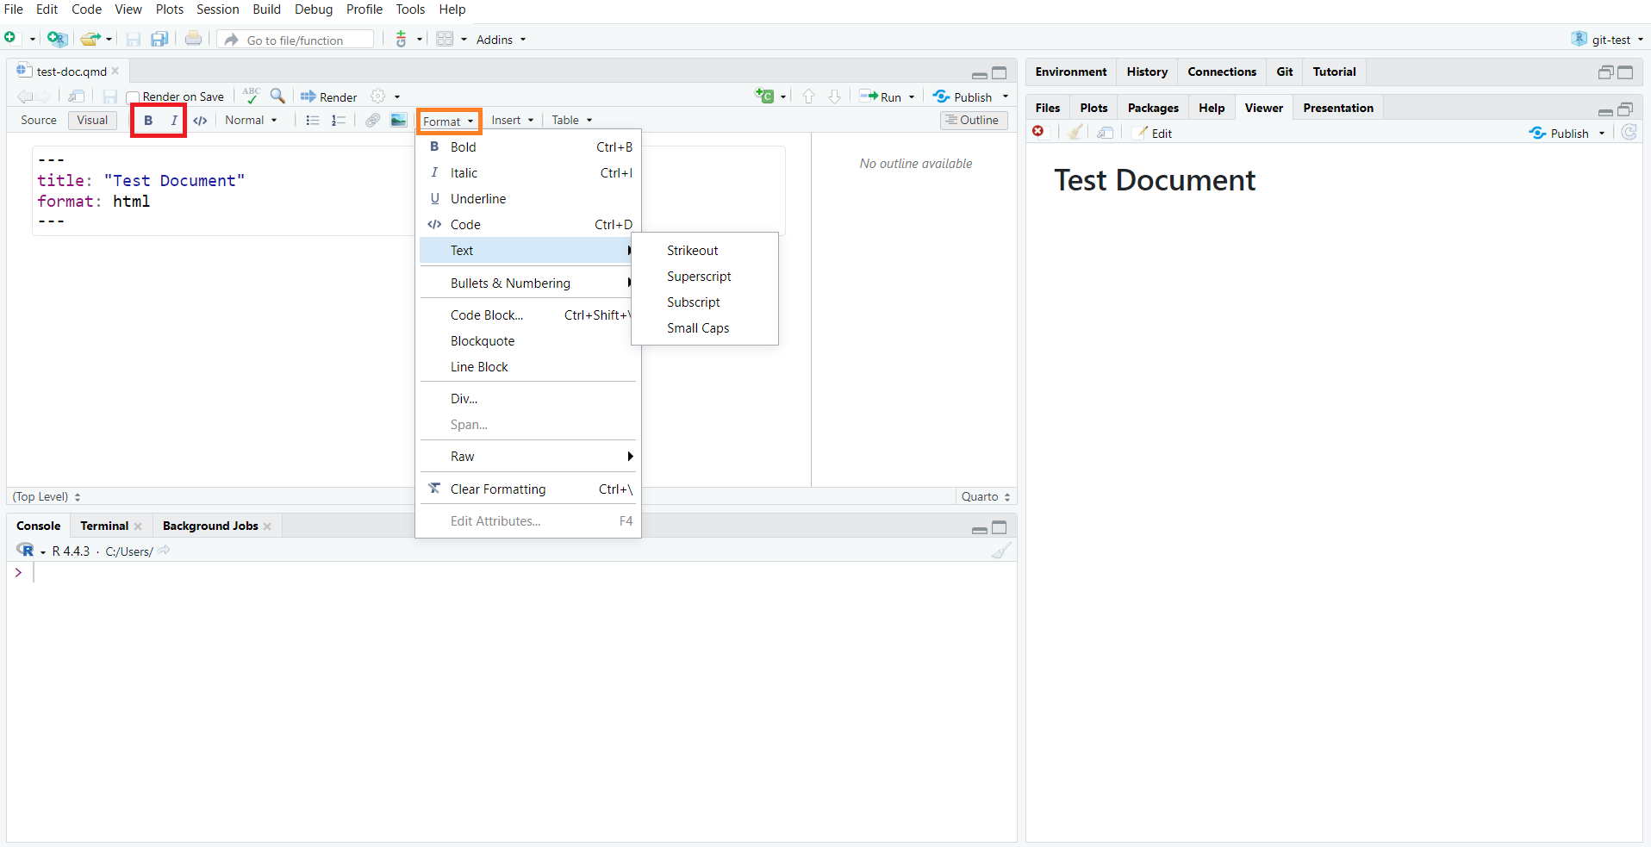Switch to the Packages tab
The width and height of the screenshot is (1651, 847).
point(1152,108)
